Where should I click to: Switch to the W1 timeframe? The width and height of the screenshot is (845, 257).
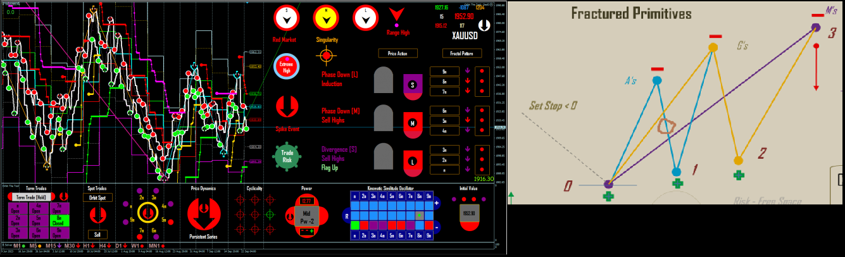coord(135,246)
